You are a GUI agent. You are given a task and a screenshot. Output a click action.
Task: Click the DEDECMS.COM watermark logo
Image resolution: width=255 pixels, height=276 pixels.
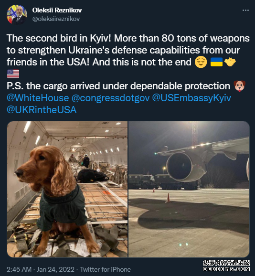[226, 266]
